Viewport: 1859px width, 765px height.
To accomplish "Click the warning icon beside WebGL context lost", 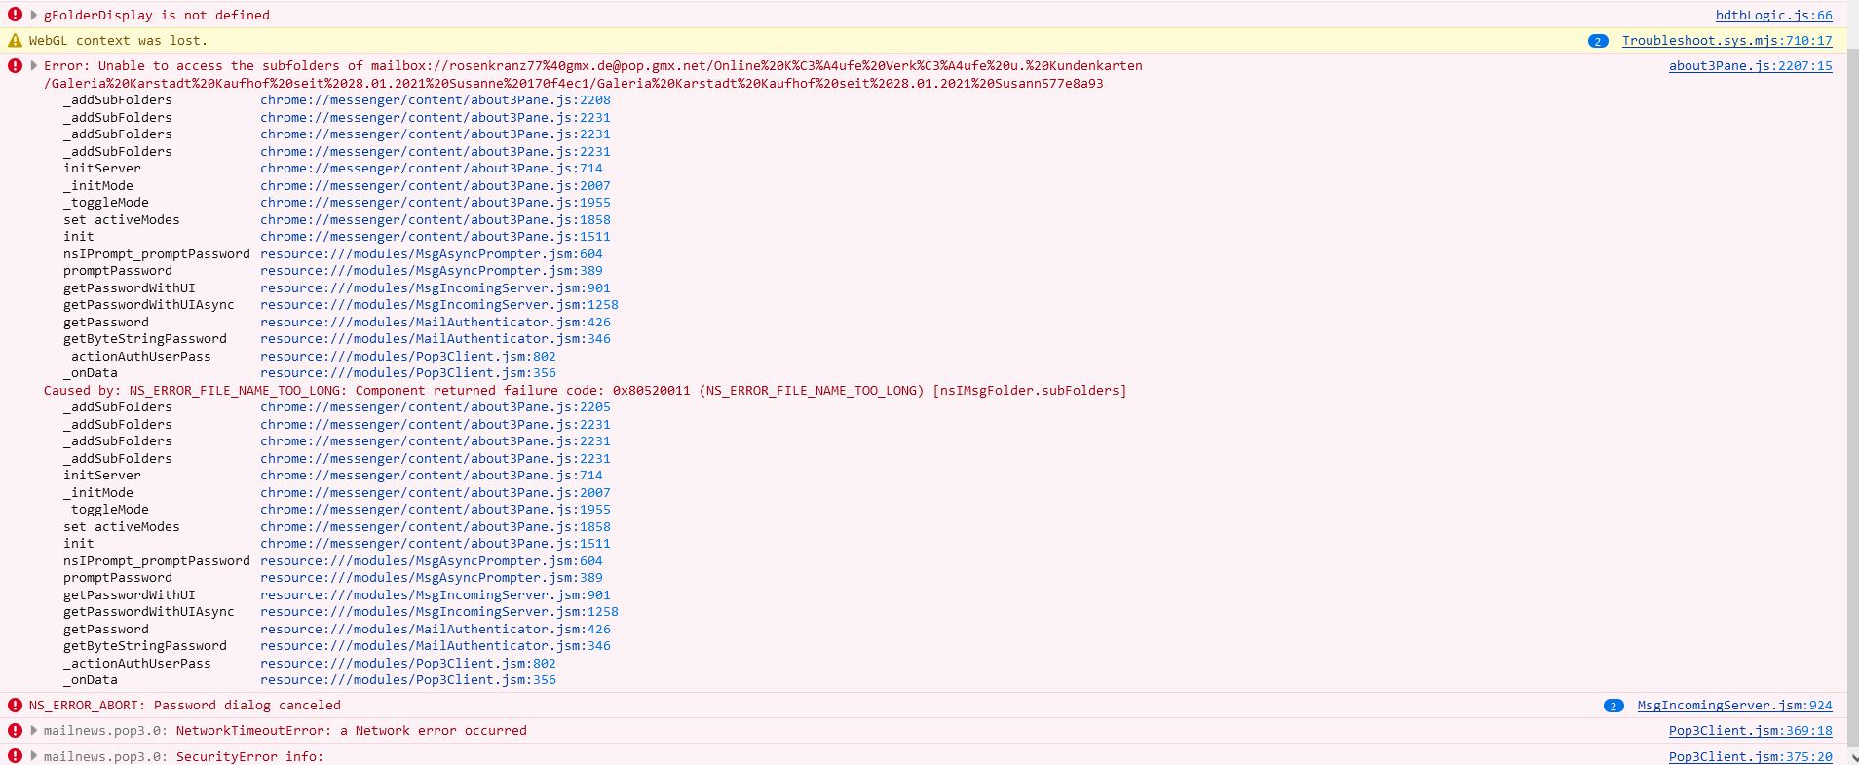I will (15, 41).
